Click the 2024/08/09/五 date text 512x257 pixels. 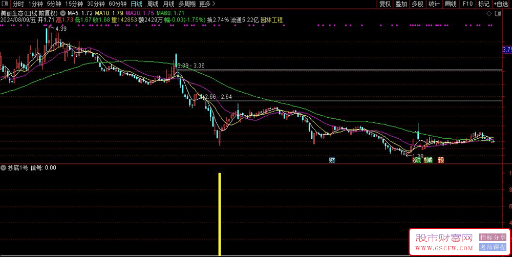point(18,20)
